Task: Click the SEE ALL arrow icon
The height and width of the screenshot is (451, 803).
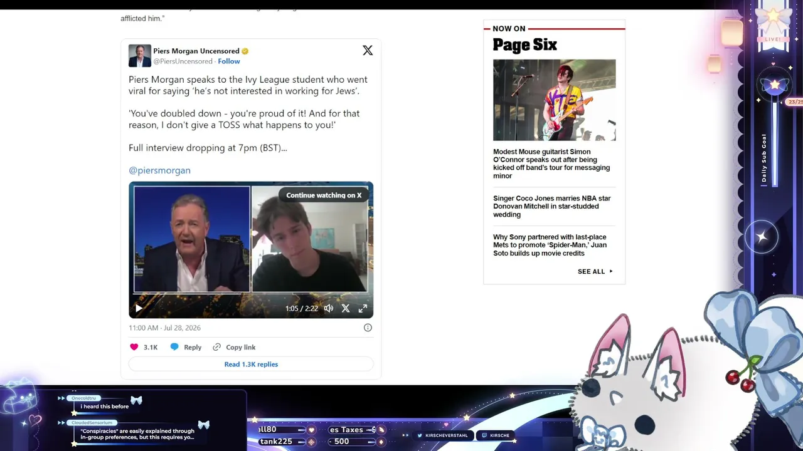Action: (x=611, y=271)
